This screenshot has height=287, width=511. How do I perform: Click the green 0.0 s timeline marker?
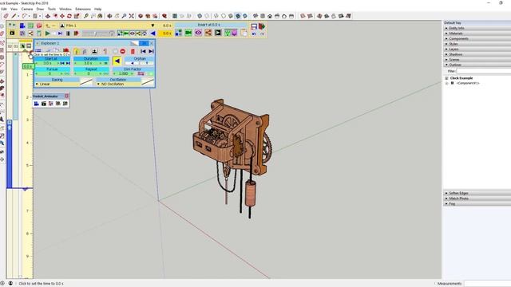point(28,66)
